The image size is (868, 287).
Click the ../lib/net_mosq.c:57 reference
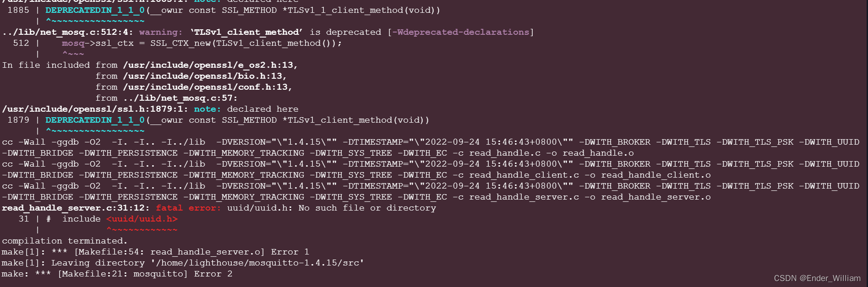[179, 98]
